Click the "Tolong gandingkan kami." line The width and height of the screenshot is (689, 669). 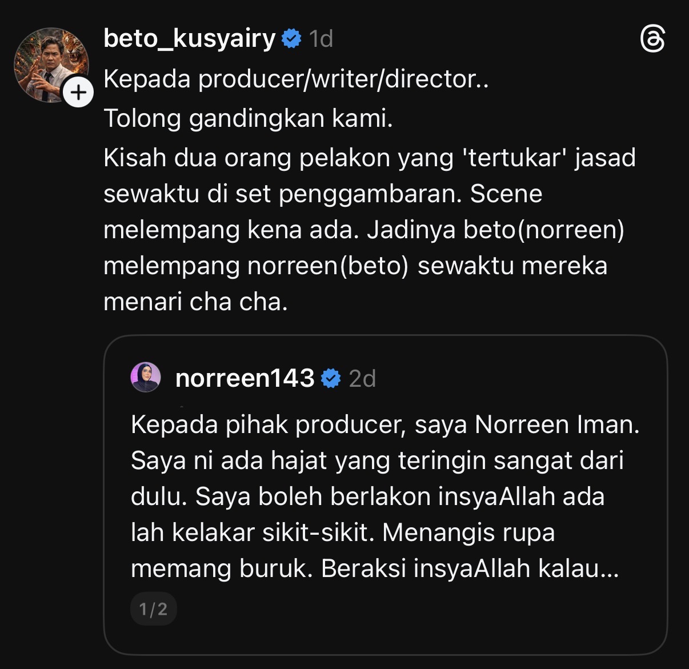(248, 118)
